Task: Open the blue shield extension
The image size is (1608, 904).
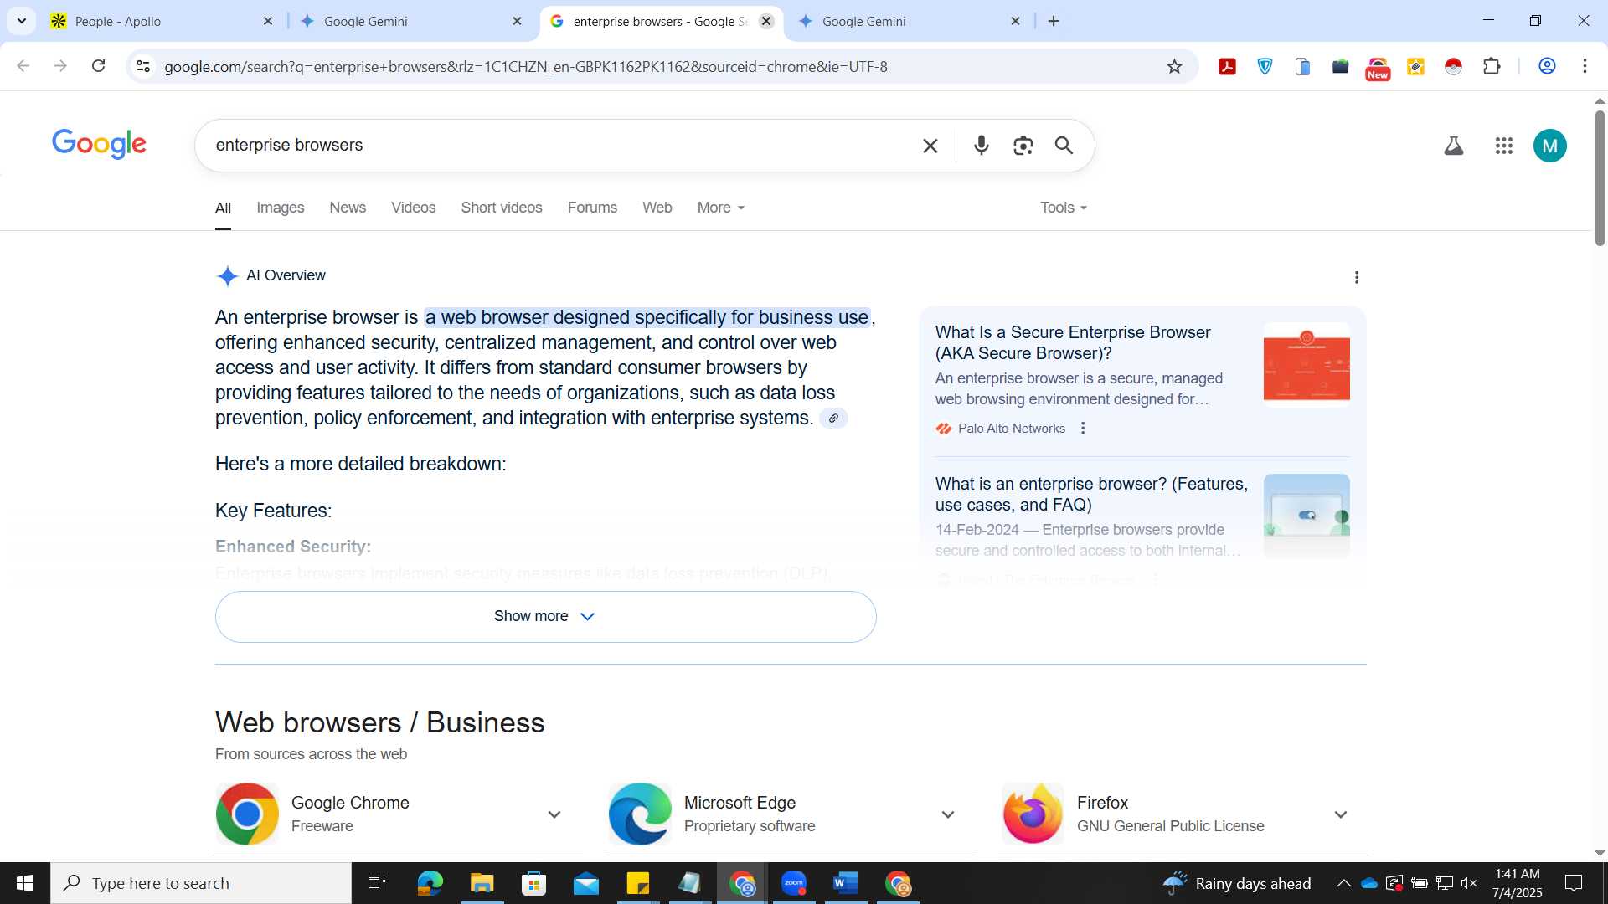Action: 1265,66
